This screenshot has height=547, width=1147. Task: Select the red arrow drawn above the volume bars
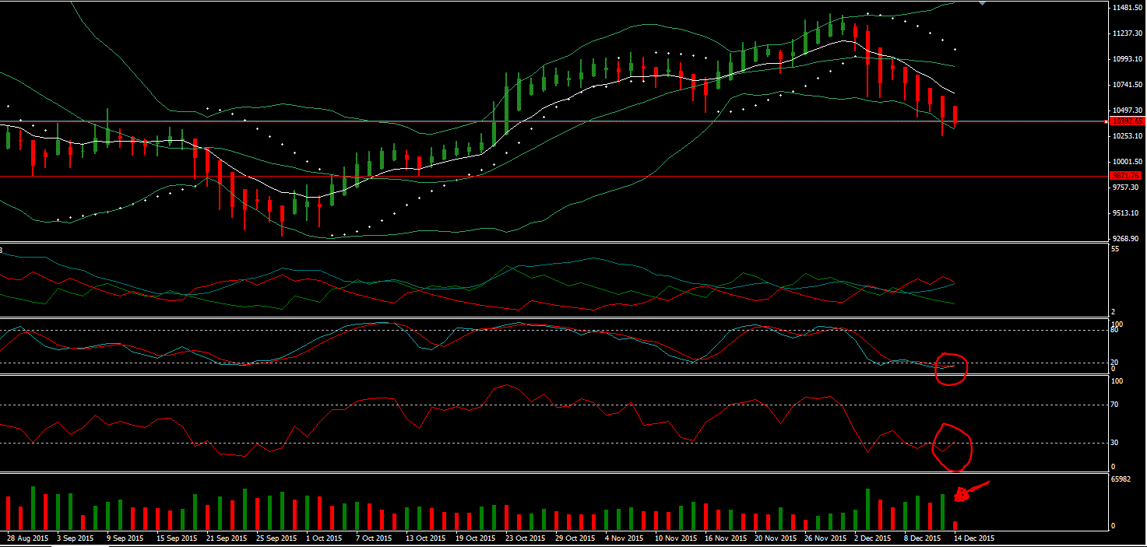(x=970, y=490)
